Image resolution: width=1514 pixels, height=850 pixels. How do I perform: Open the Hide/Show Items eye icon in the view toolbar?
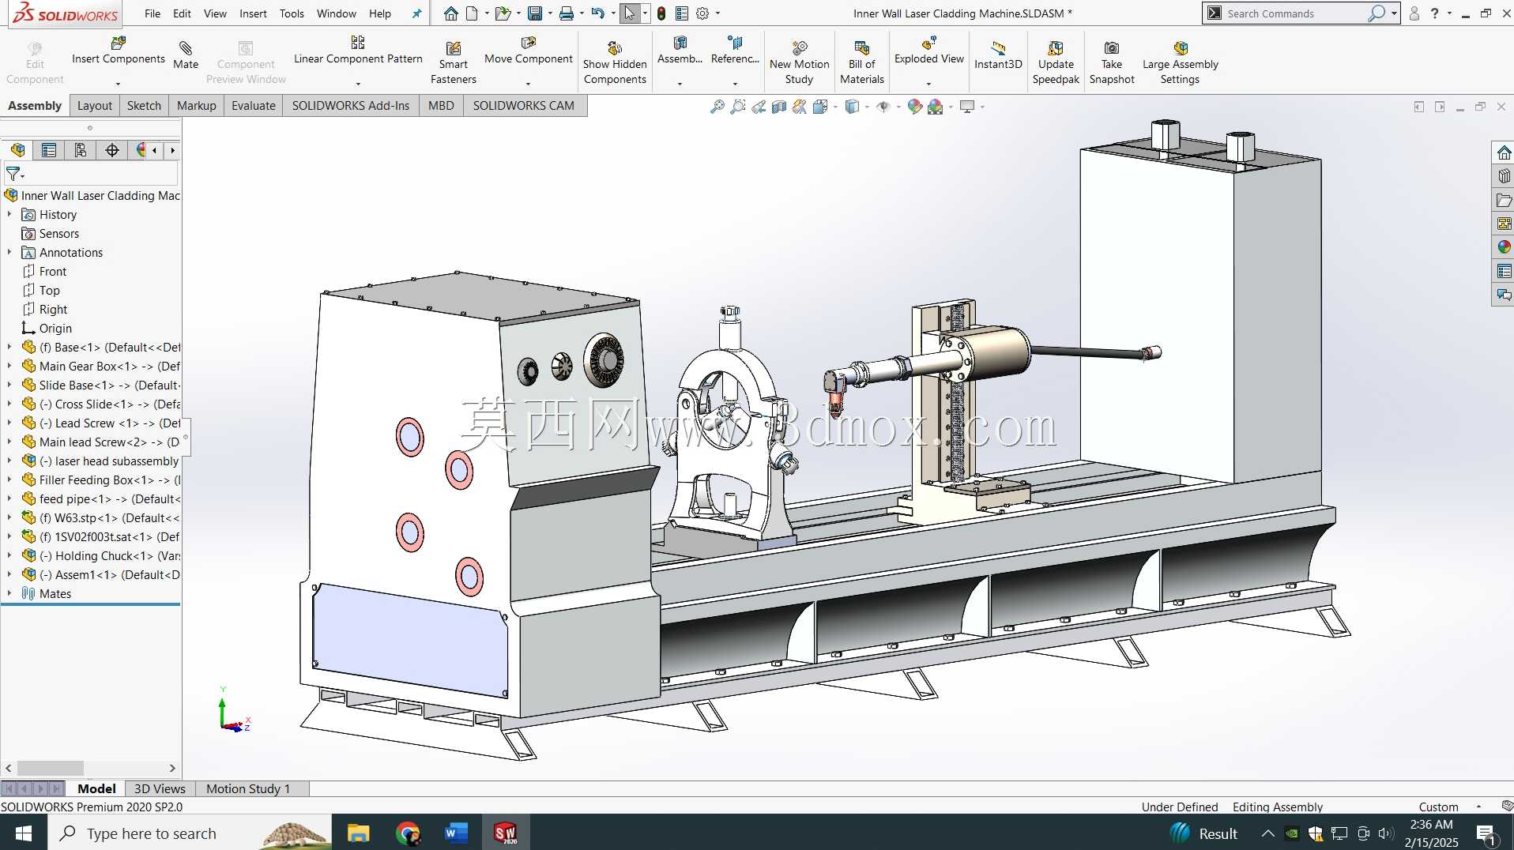coord(883,107)
